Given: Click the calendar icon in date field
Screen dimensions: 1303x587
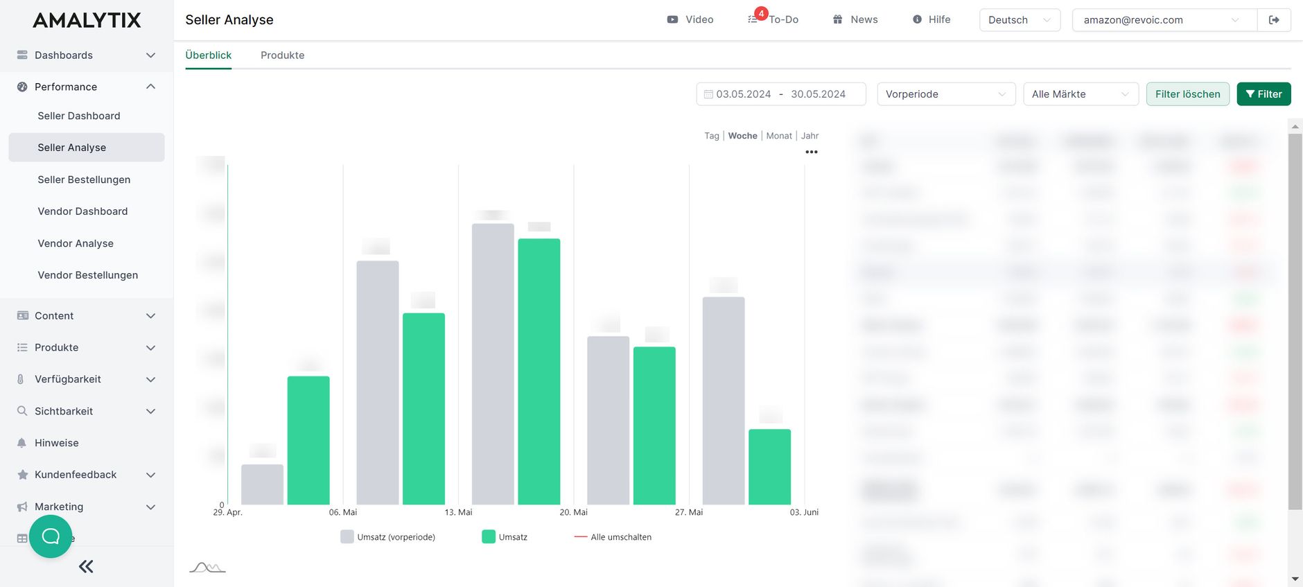Looking at the screenshot, I should [x=708, y=94].
